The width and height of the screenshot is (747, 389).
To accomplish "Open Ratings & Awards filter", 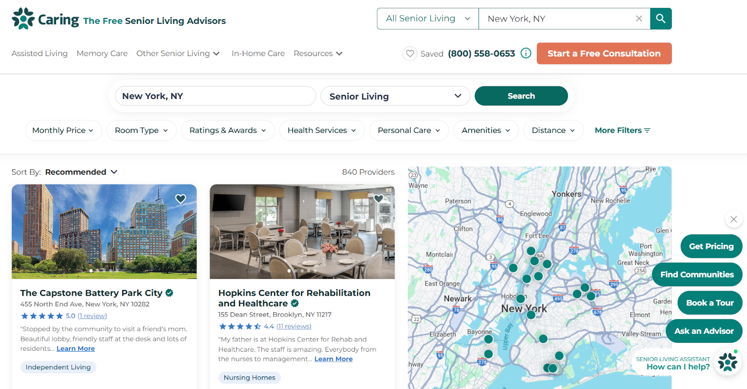I will pyautogui.click(x=228, y=130).
